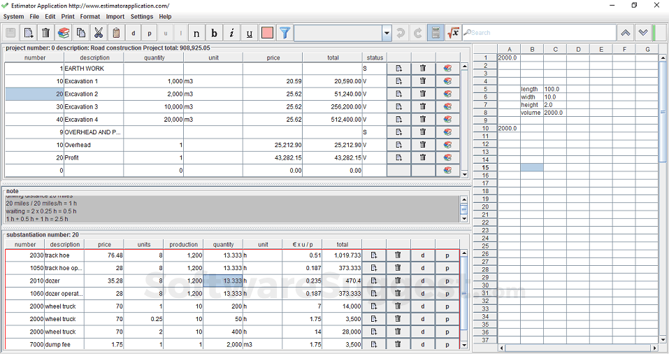Screen dimensions: 669x354
Task: Open the calculator tool in toolbar
Action: [436, 33]
